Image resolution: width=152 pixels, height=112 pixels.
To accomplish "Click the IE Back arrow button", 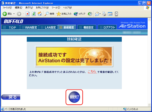I will (5, 14).
